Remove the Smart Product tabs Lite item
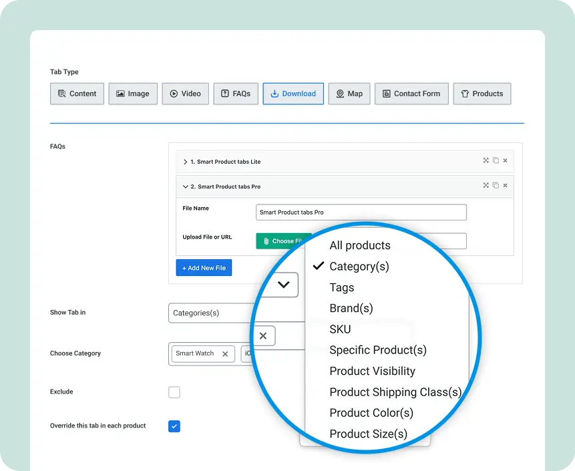Screen dimensions: 575x471 point(505,161)
